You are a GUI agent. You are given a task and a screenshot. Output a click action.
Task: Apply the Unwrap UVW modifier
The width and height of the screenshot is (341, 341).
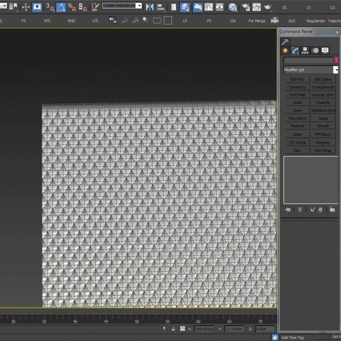point(323,95)
